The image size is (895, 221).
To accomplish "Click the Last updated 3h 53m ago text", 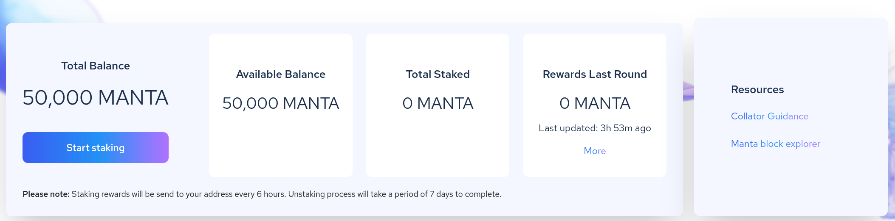I will (x=595, y=128).
